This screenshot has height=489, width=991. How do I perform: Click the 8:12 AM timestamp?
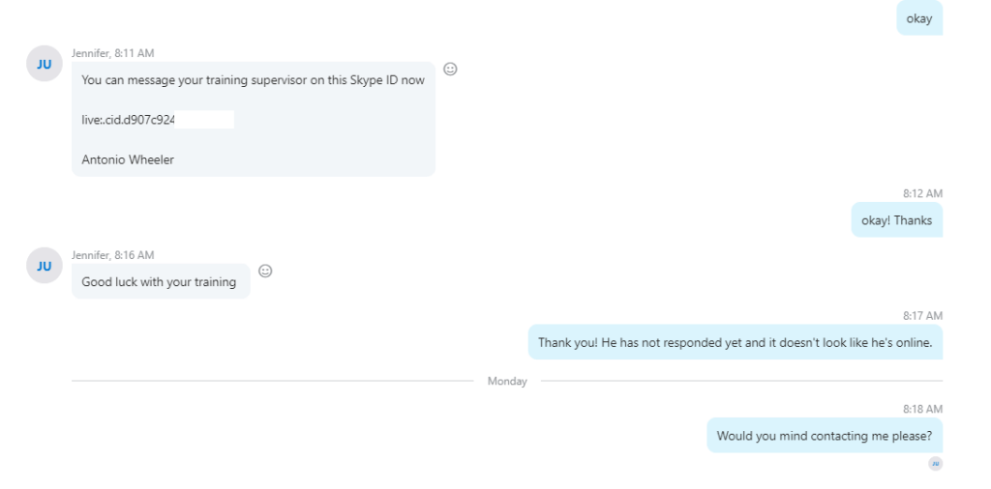tap(922, 193)
